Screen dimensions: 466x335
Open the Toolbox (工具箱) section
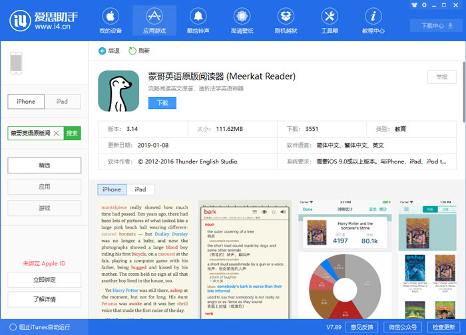pyautogui.click(x=329, y=21)
